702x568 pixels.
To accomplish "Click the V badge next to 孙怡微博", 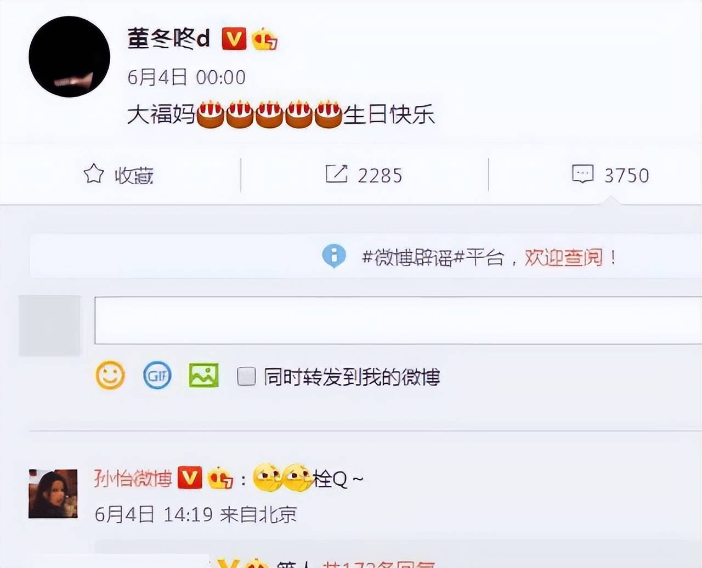I will 190,479.
